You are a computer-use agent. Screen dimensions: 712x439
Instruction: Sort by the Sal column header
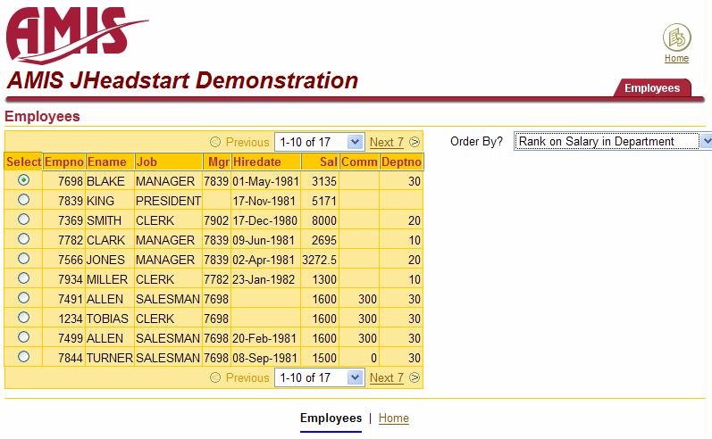coord(330,162)
